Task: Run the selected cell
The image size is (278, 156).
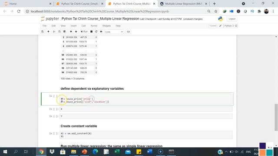Action: (x=84, y=32)
